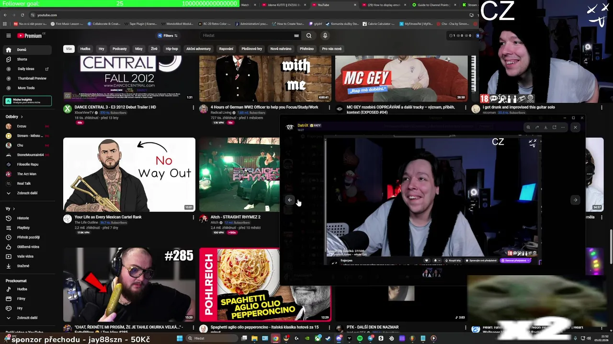Zoom in with the Discord viewer magnifier
Image resolution: width=613 pixels, height=344 pixels.
pyautogui.click(x=528, y=128)
